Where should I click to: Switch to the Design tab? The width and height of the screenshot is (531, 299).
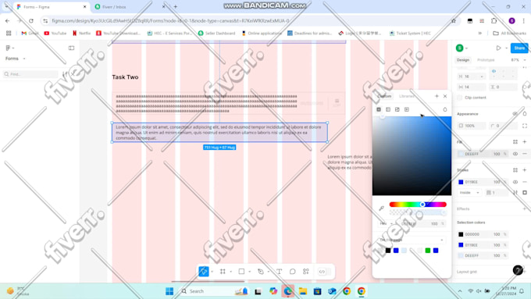pyautogui.click(x=463, y=60)
